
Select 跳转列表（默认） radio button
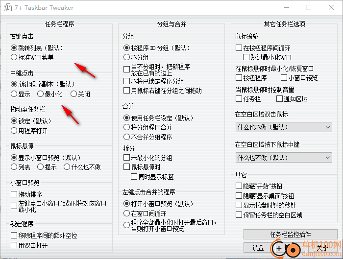(14, 48)
